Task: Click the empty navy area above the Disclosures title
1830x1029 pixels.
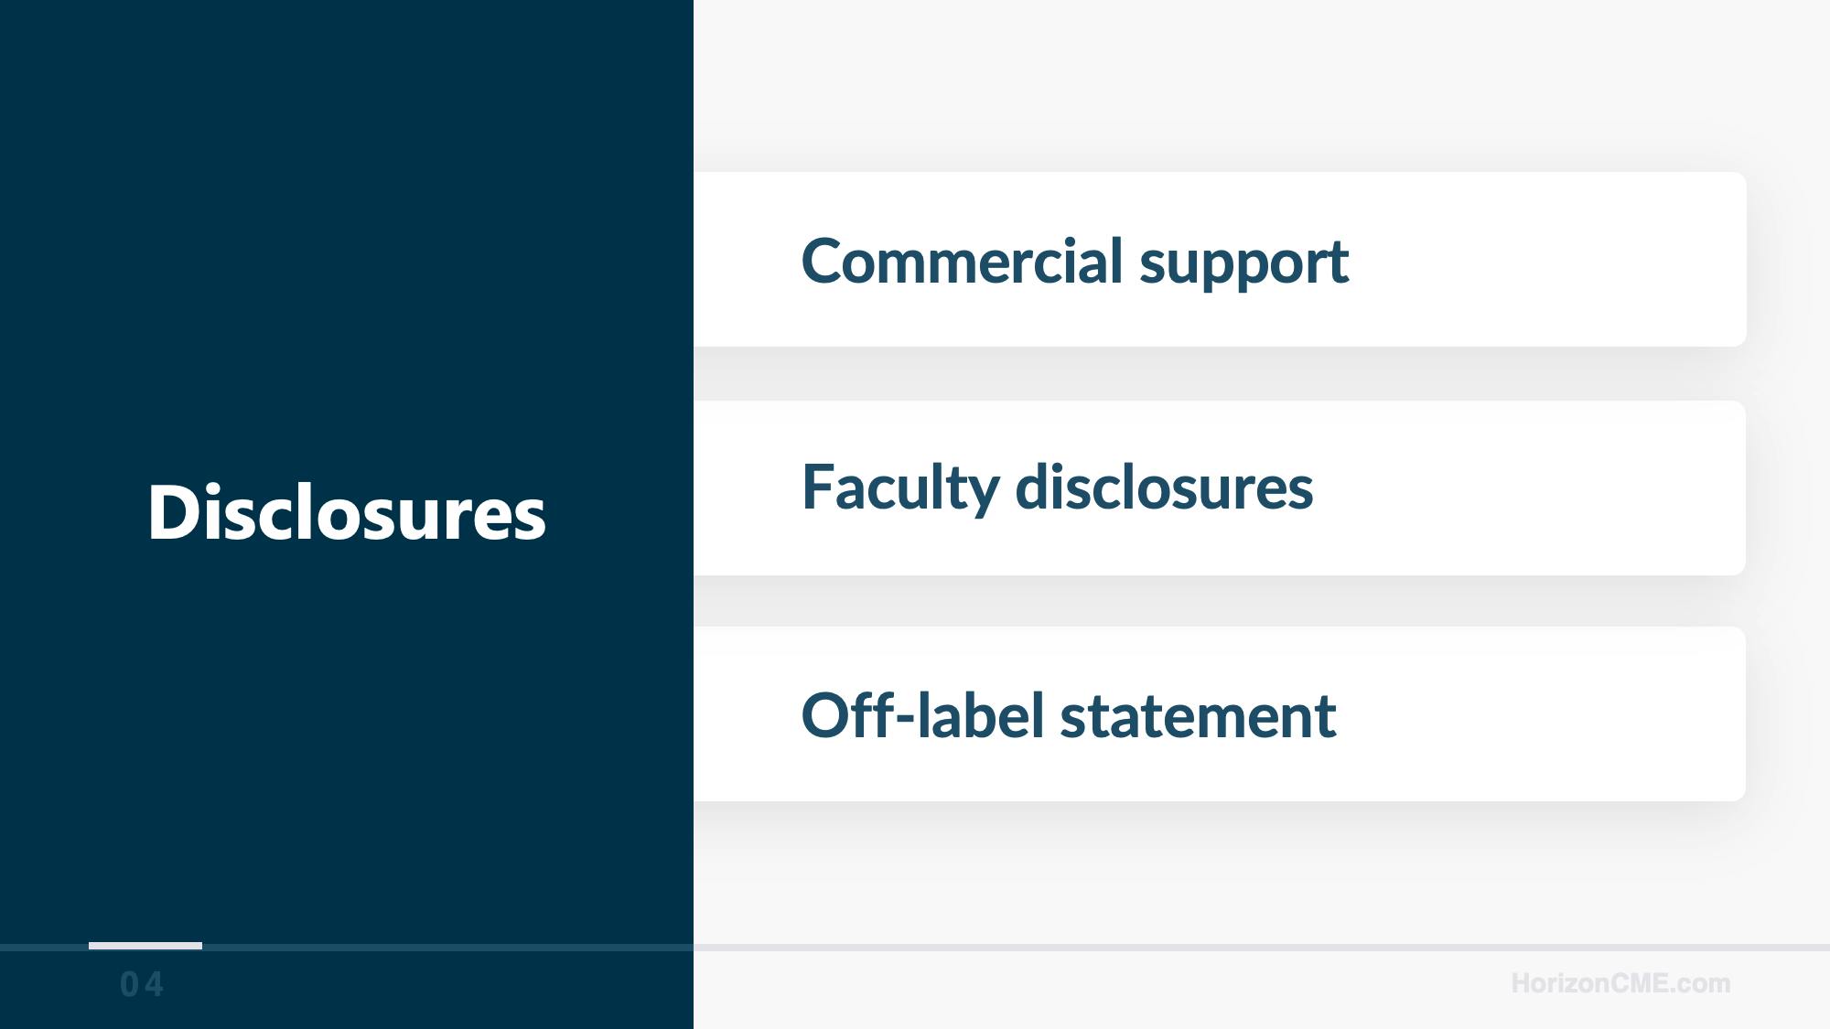Action: click(346, 229)
